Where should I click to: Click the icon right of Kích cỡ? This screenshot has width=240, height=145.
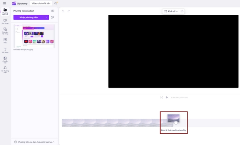point(182,11)
